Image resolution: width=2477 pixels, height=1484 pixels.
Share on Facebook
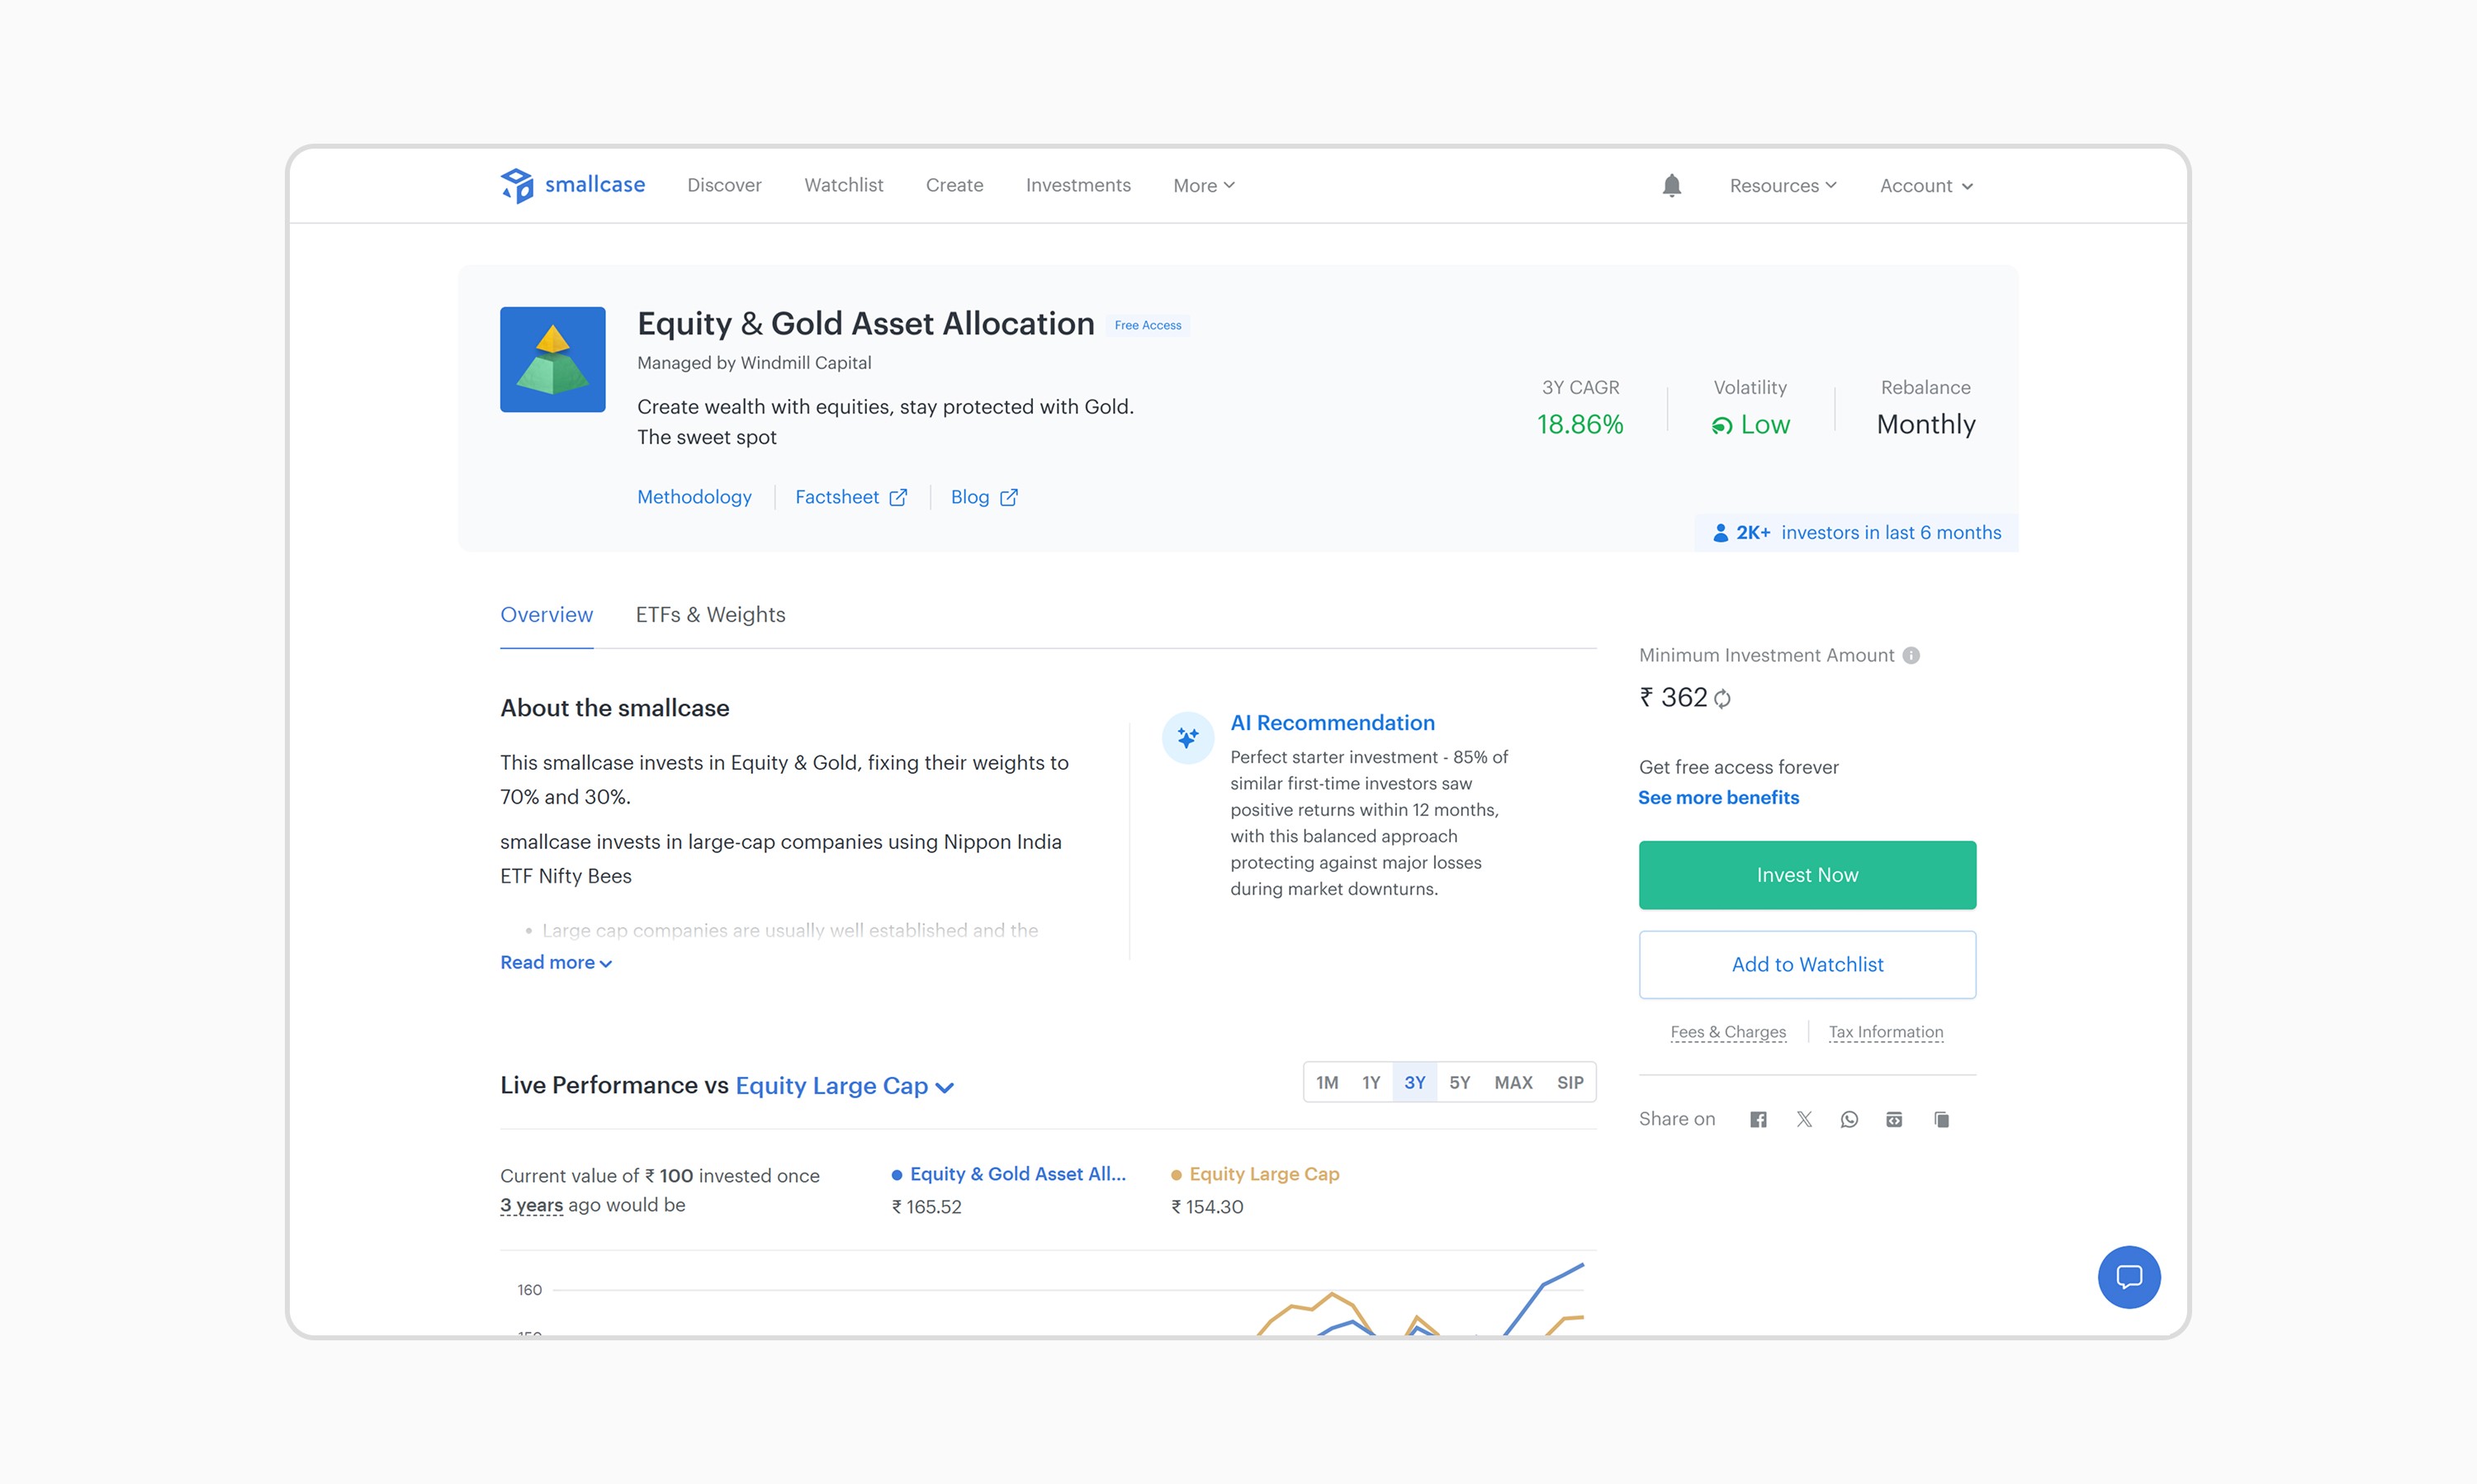pyautogui.click(x=1759, y=1119)
